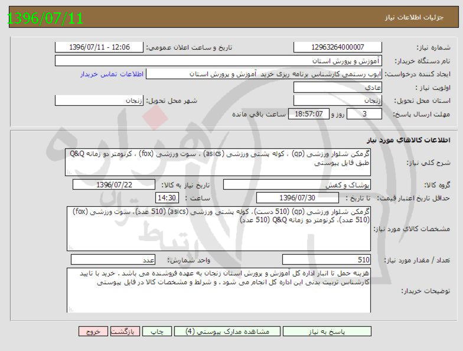The width and height of the screenshot is (463, 351).
Task: Click the شماره نیاز label
Action: click(x=433, y=47)
